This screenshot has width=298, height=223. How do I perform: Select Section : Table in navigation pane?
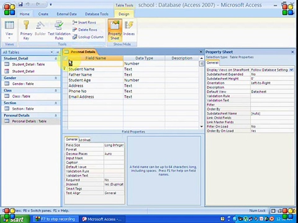tap(31, 109)
